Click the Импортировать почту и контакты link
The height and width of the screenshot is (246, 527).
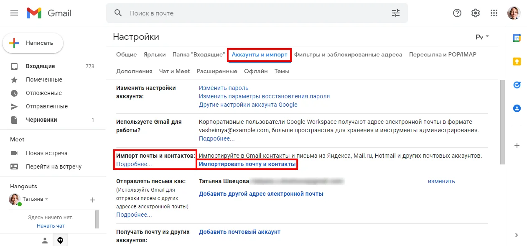tap(247, 164)
